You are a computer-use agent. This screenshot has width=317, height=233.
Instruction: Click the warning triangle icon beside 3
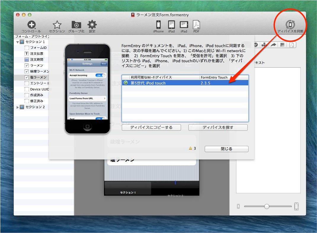coord(190,149)
